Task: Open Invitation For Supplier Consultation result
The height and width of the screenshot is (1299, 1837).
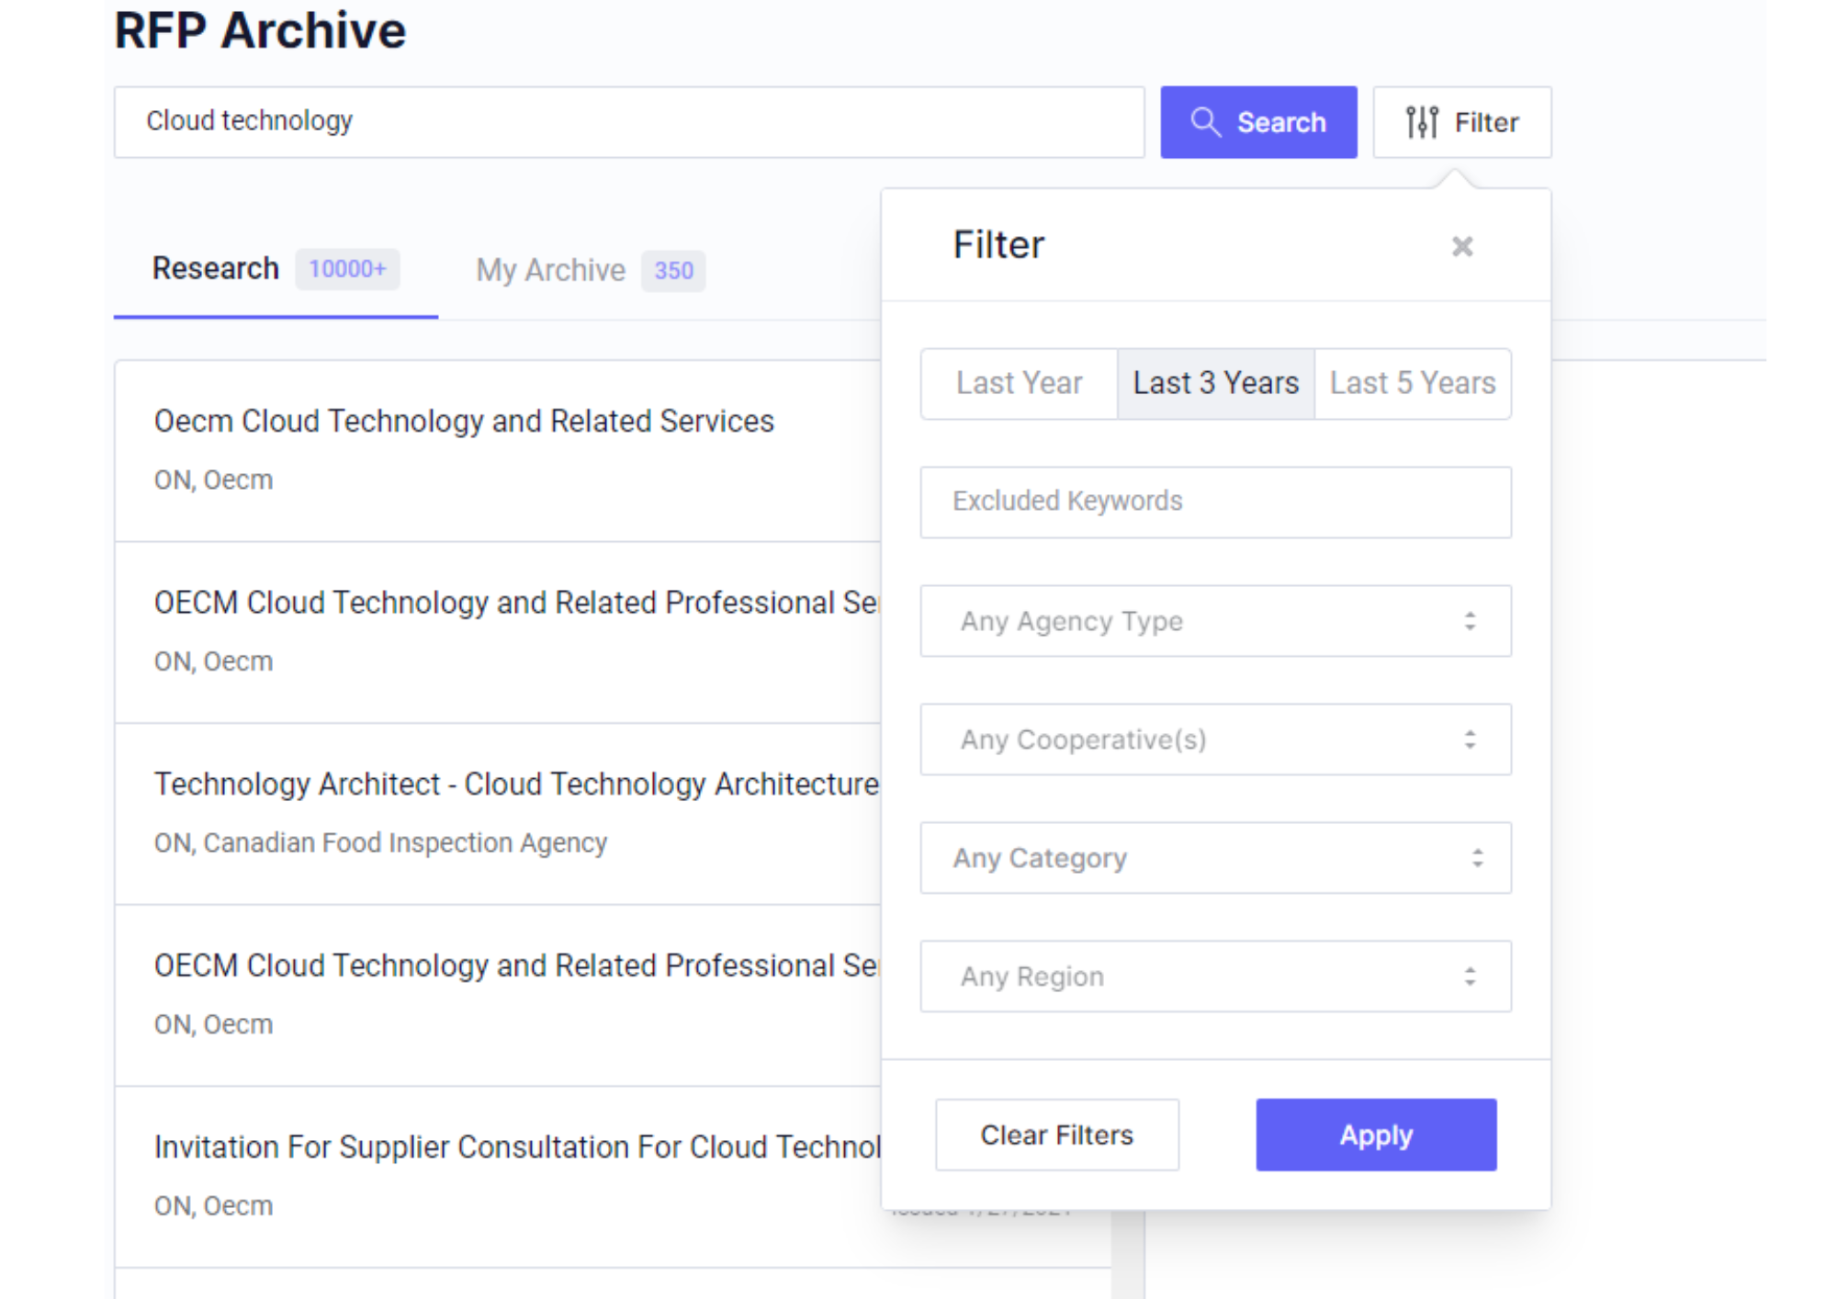Action: pos(516,1147)
